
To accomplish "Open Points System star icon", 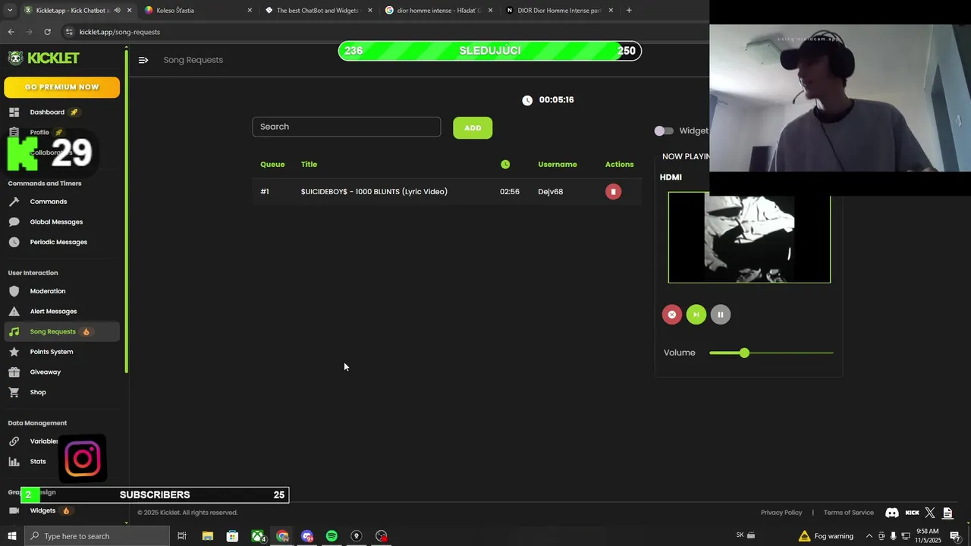I will tap(14, 352).
